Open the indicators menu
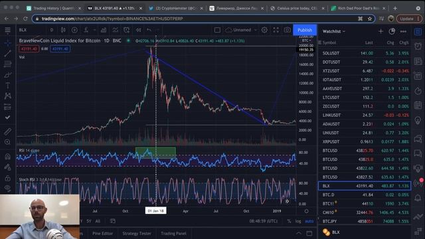This screenshot has height=239, width=425. 86,30
